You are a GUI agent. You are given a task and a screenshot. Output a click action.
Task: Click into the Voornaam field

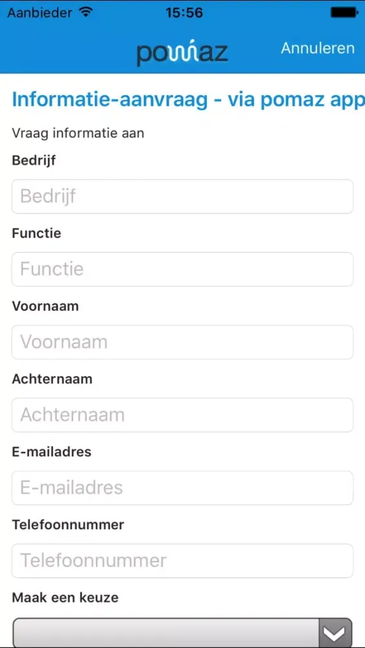(182, 342)
